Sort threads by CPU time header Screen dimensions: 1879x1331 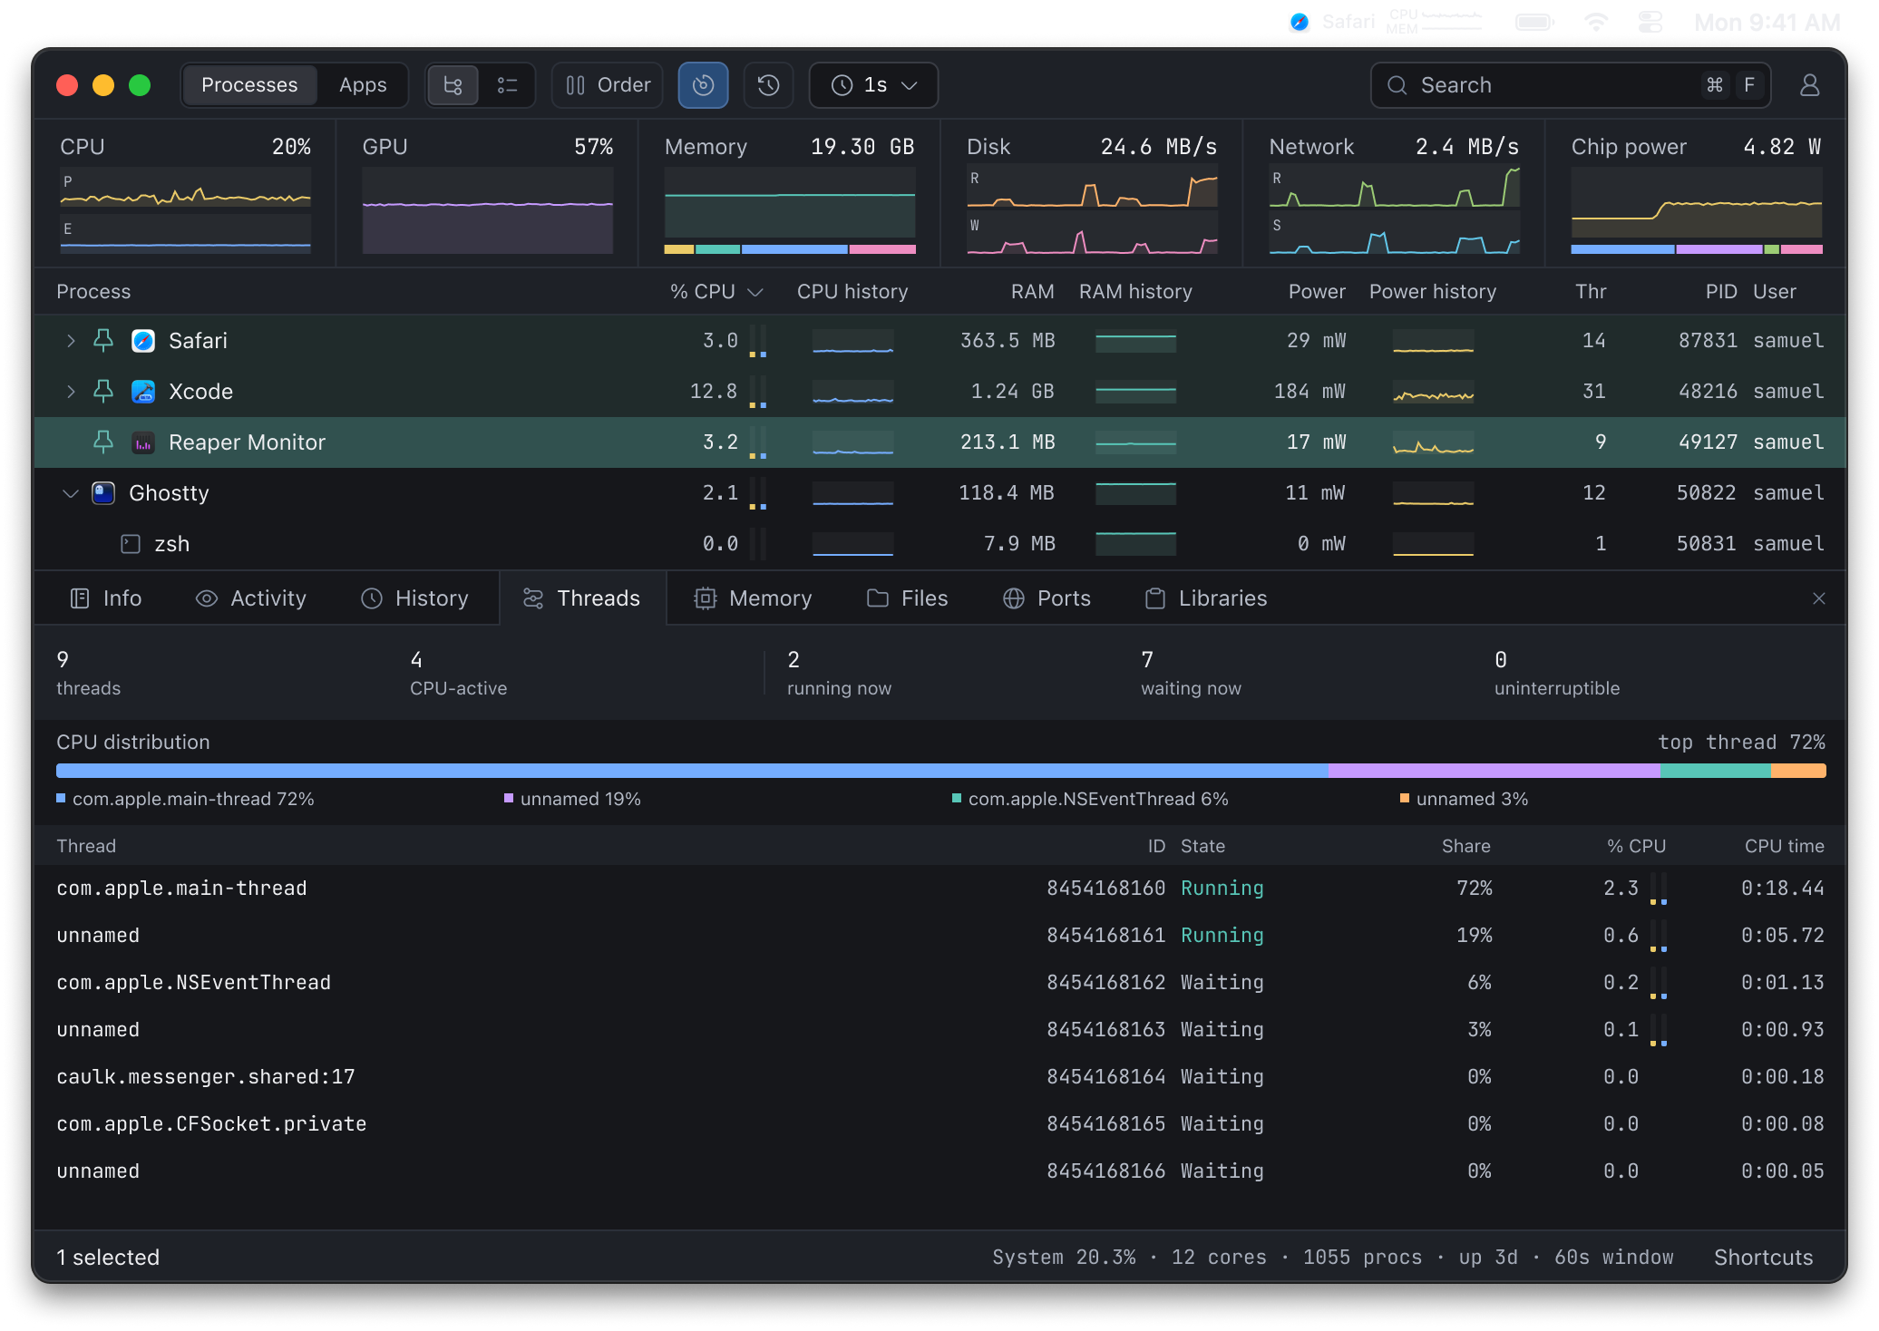coord(1784,846)
